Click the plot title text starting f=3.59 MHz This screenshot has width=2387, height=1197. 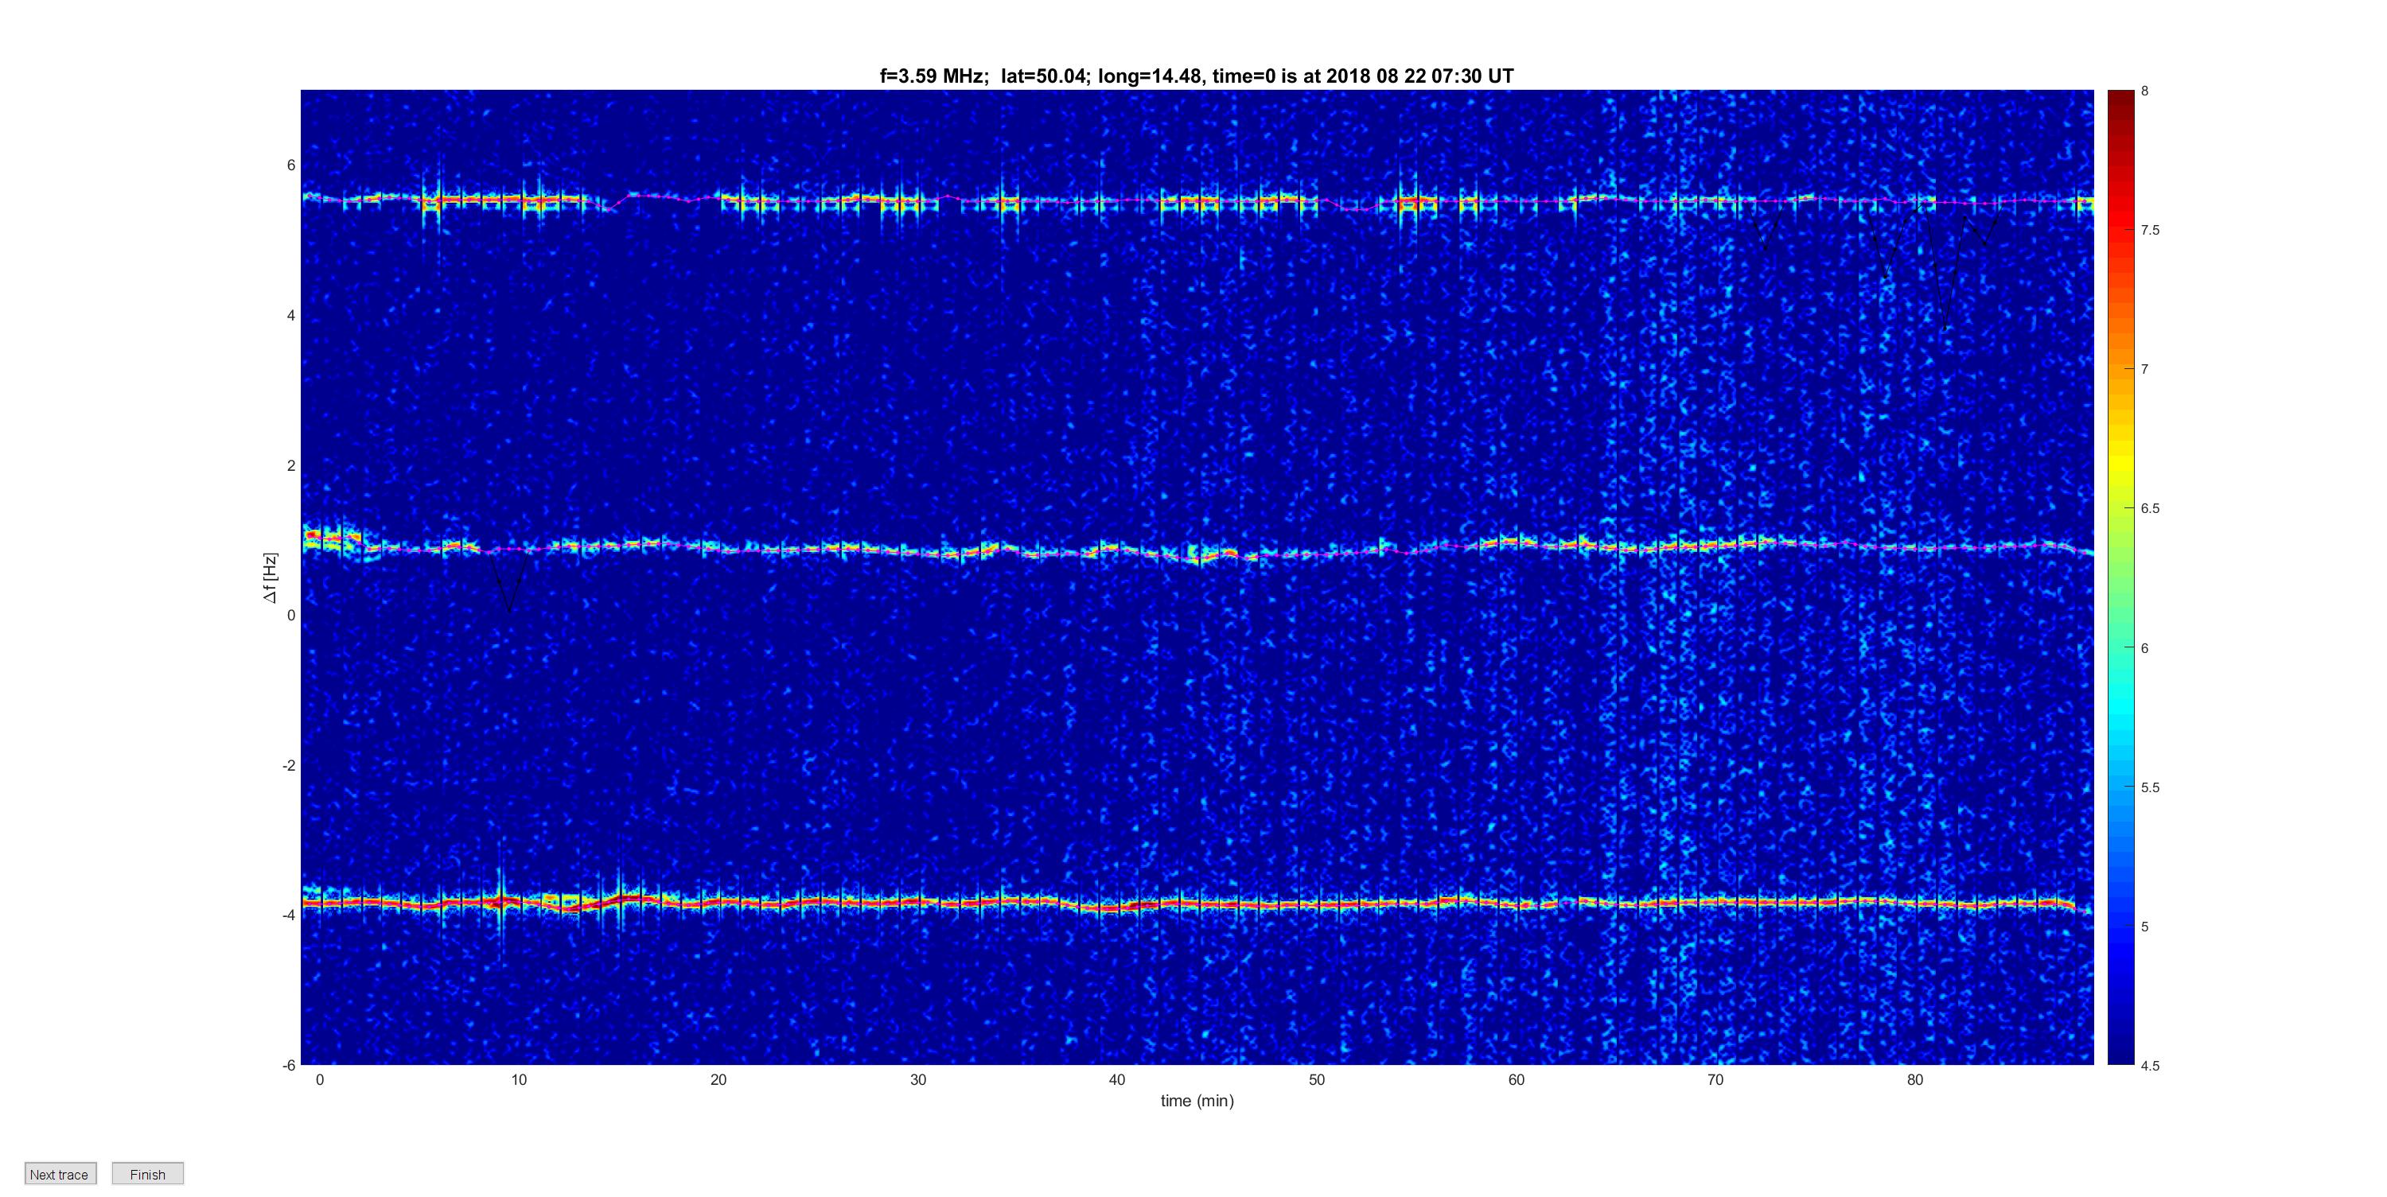(x=1196, y=76)
